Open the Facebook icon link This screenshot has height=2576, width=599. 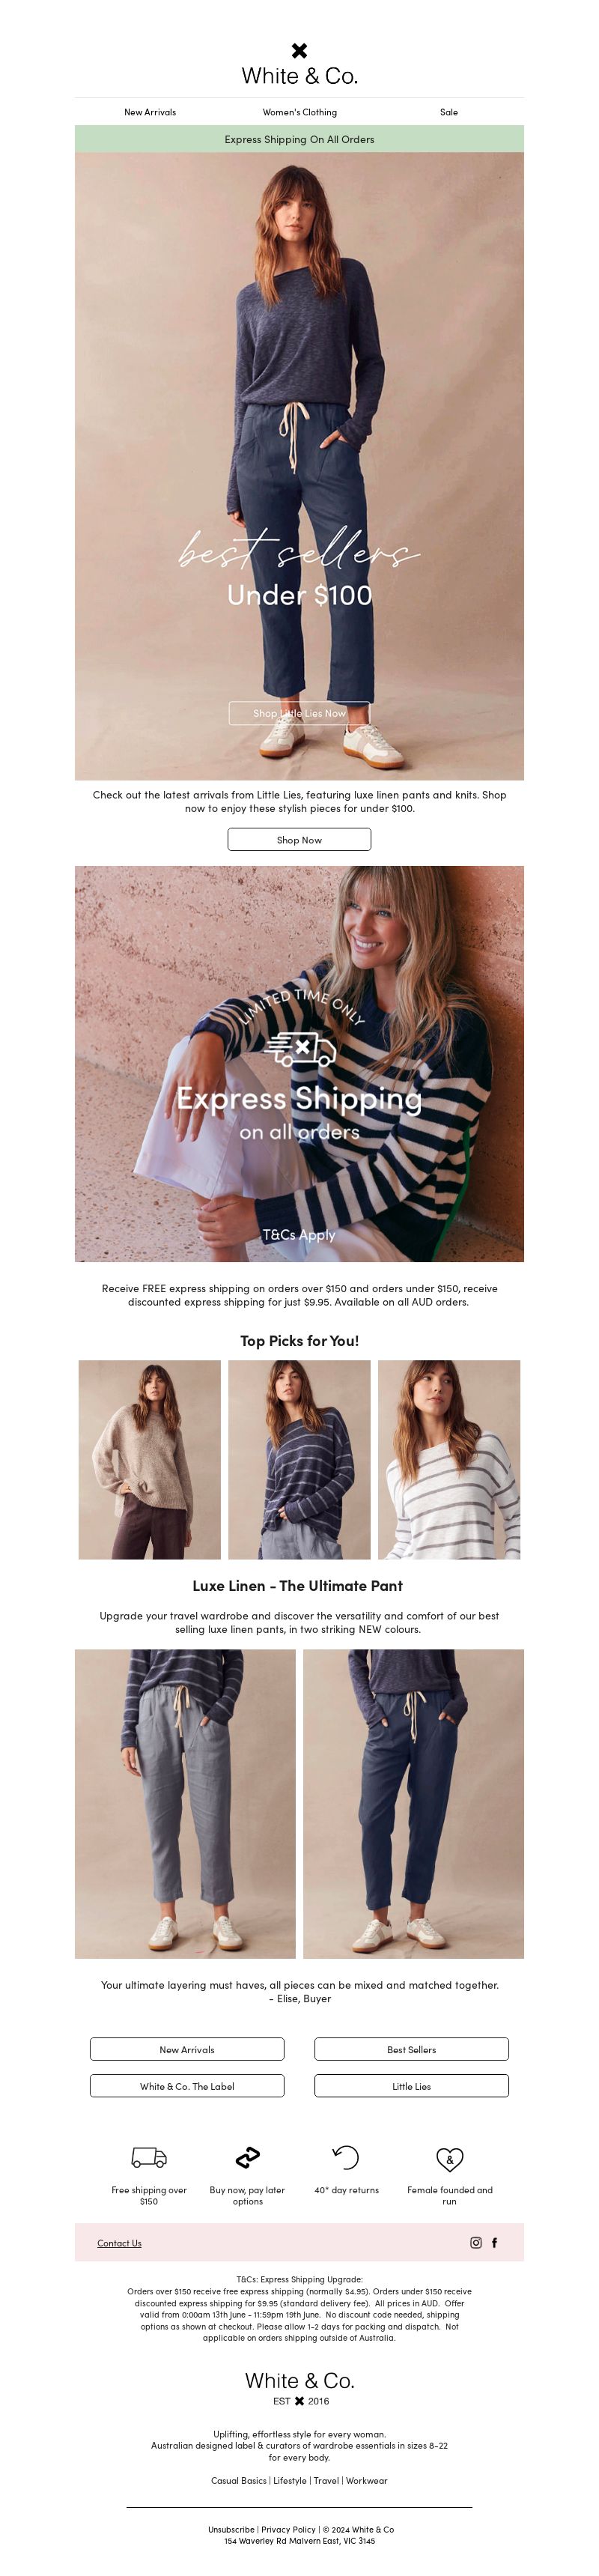click(x=494, y=2242)
